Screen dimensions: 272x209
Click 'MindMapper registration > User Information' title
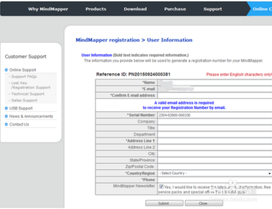[x=134, y=40]
